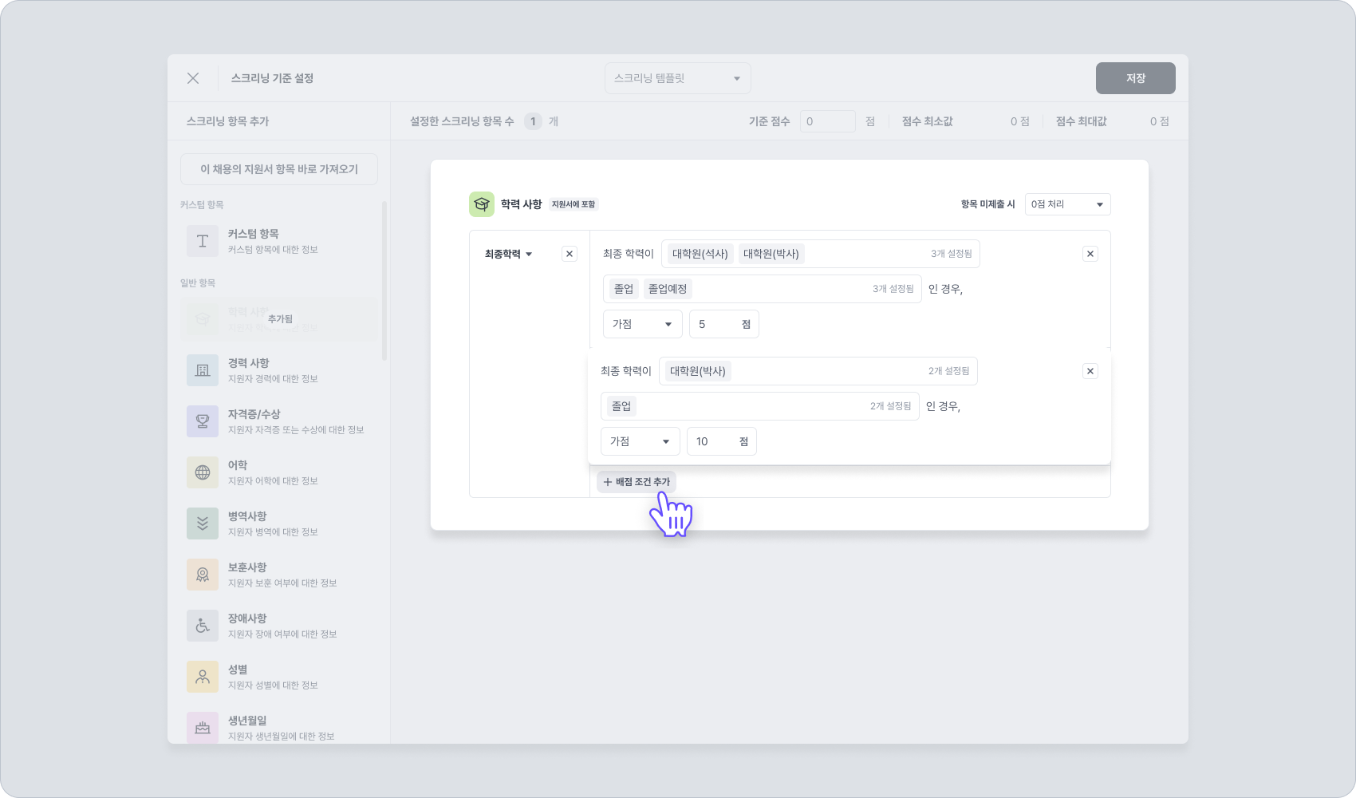Select the 어학 list title
Image resolution: width=1356 pixels, height=798 pixels.
coord(238,465)
